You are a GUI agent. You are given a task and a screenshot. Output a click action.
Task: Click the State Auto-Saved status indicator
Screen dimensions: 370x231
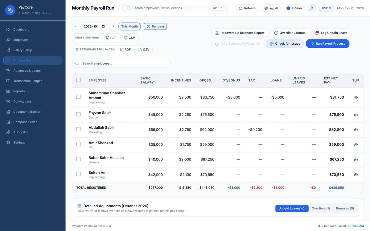(341, 226)
